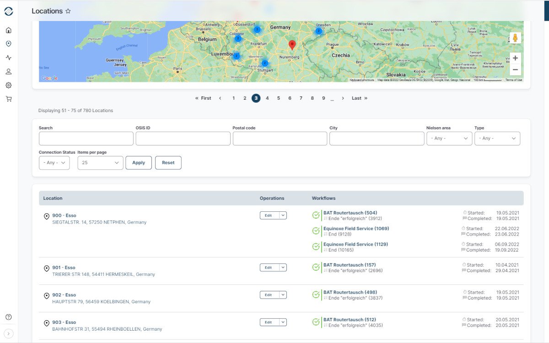Click Keyboard shortcuts on the map
Viewport: 549px width, 343px height.
tap(362, 80)
